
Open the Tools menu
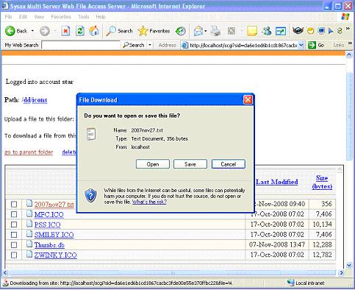(x=84, y=17)
